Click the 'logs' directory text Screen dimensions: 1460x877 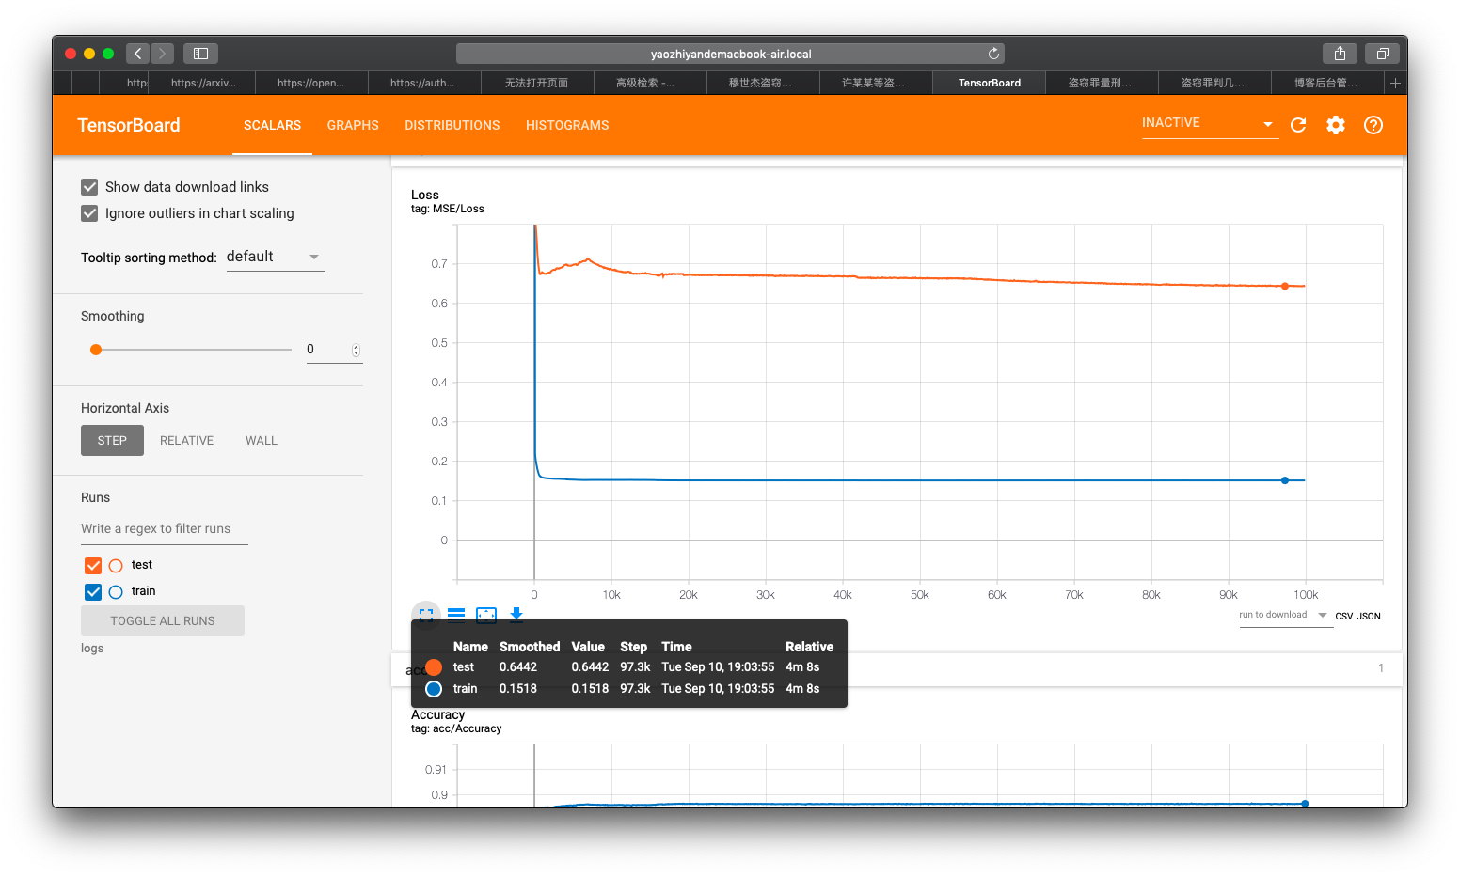(92, 649)
